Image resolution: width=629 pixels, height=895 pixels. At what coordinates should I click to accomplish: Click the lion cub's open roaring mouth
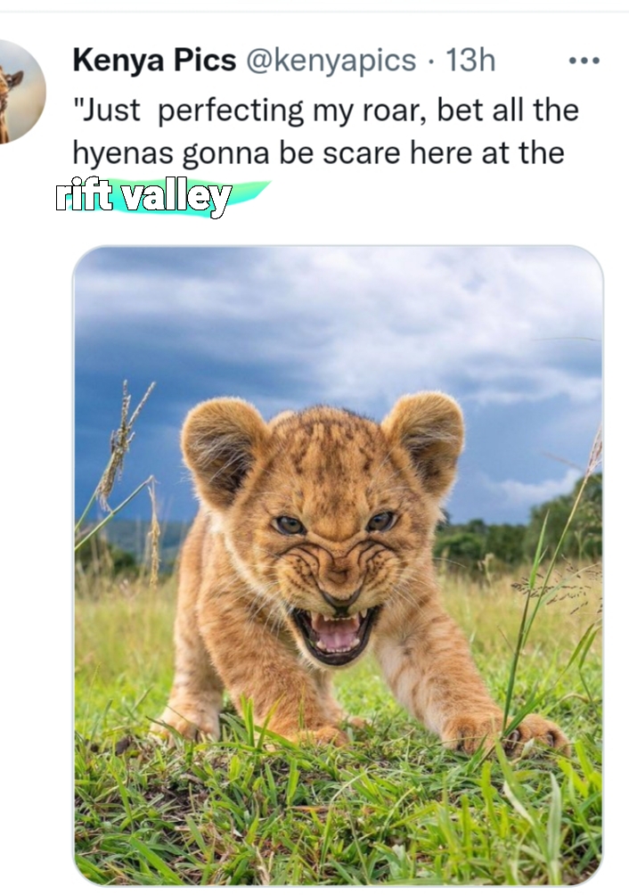point(335,634)
